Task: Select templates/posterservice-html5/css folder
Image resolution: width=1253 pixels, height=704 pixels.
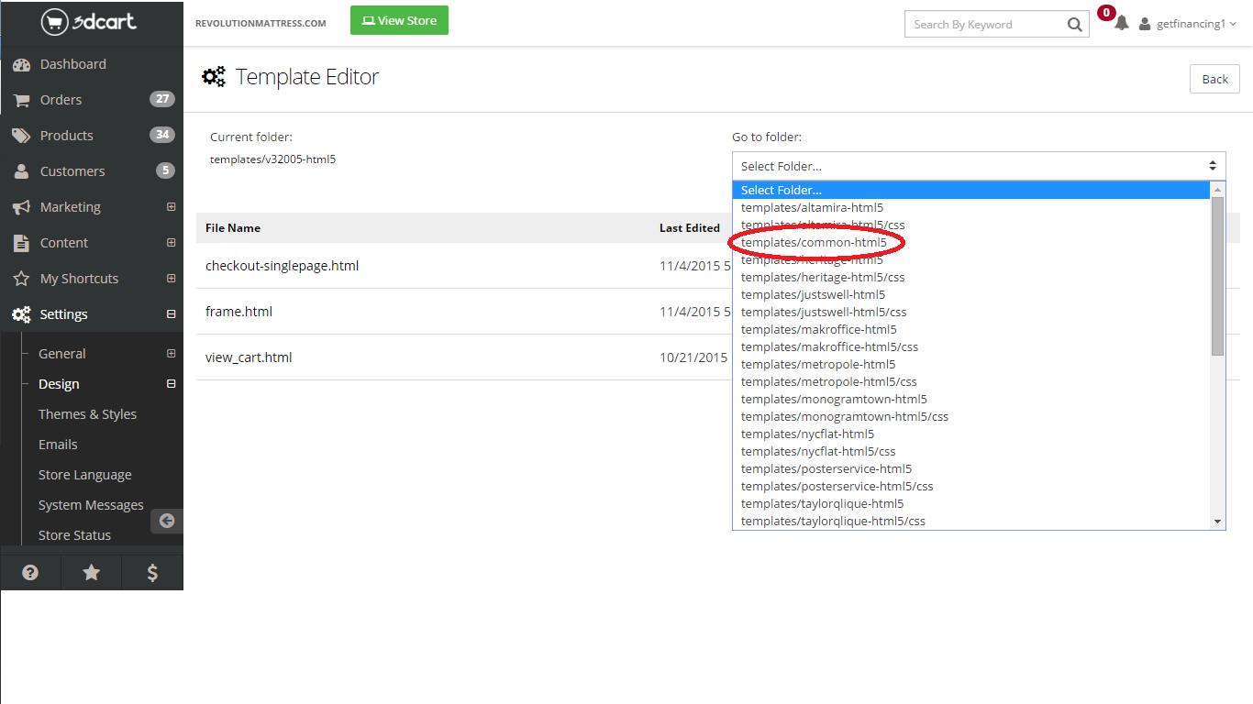Action: click(837, 486)
